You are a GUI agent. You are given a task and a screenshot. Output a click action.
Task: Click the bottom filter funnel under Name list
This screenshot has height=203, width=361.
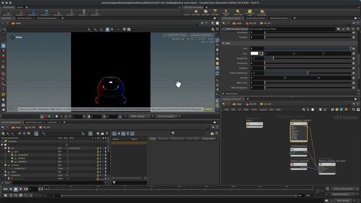coord(114,183)
